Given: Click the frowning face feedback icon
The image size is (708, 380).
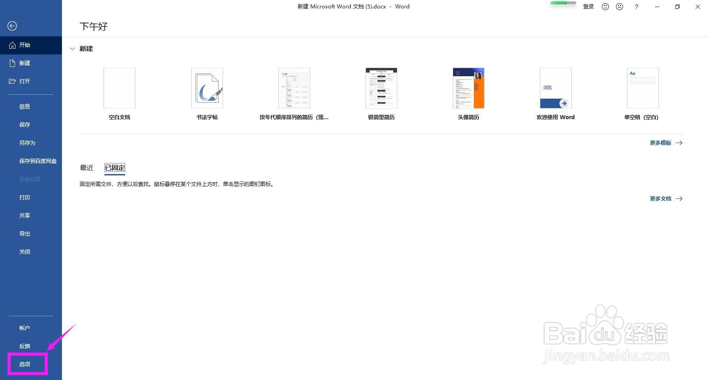Looking at the screenshot, I should click(619, 7).
